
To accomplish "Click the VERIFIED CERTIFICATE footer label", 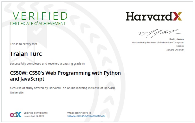I will tap(36, 113).
